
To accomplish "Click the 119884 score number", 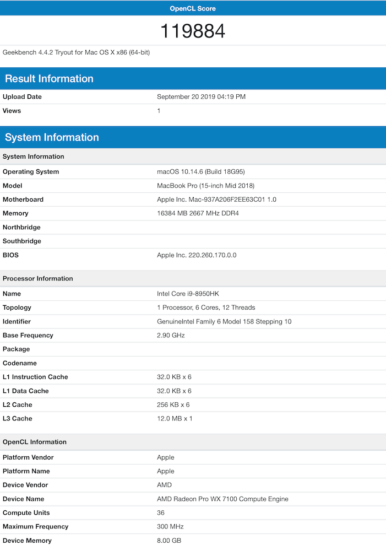I will point(193,31).
